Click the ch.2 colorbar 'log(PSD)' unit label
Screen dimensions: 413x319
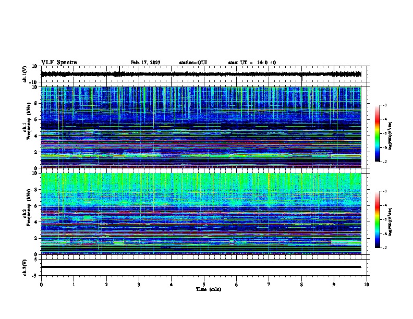pyautogui.click(x=391, y=222)
